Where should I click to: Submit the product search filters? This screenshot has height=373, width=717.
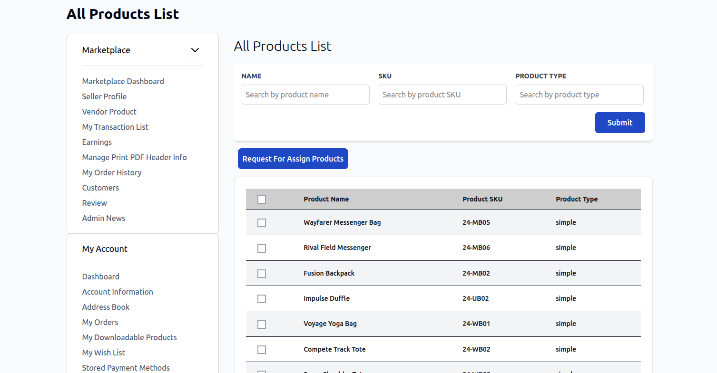(x=620, y=123)
